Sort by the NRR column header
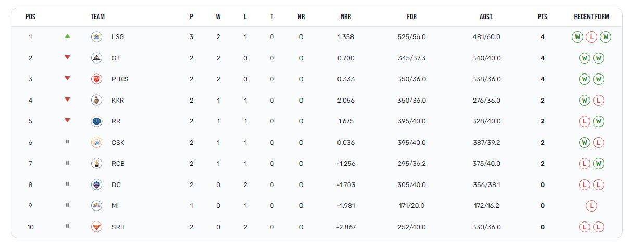The height and width of the screenshot is (247, 639). tap(346, 17)
